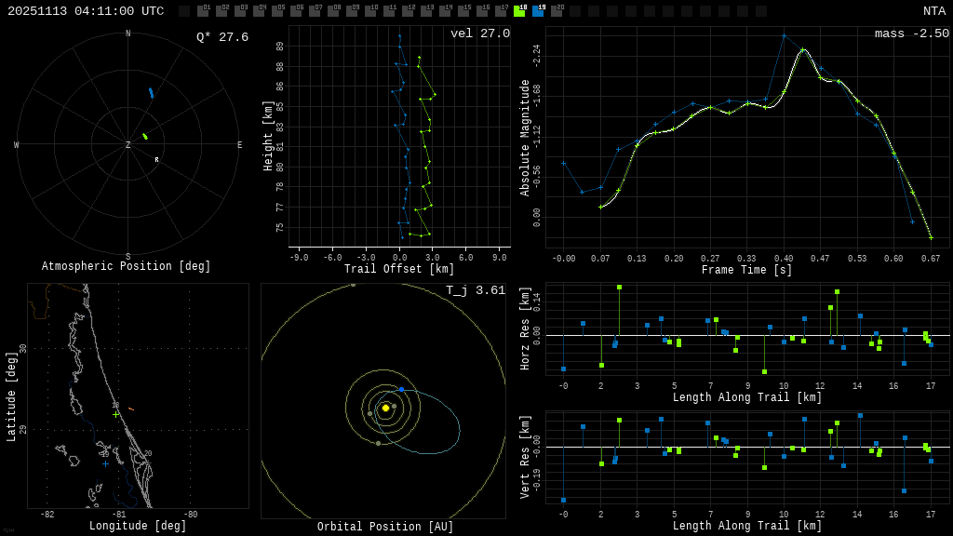Click the yellow Sun in the orbital plot
Viewport: 953px width, 536px height.
[385, 408]
